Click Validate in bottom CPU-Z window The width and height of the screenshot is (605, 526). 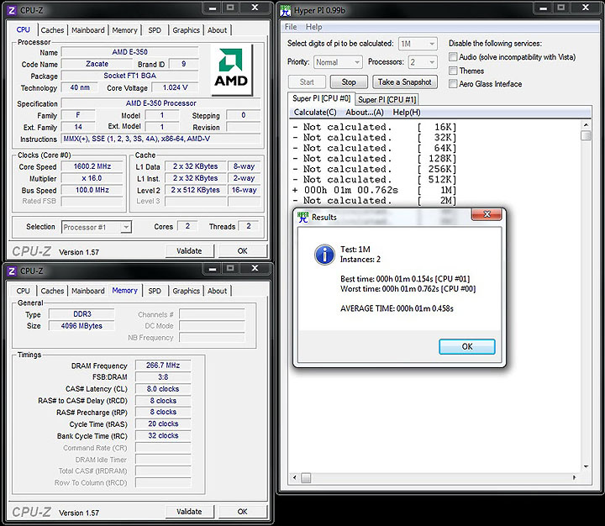(189, 512)
